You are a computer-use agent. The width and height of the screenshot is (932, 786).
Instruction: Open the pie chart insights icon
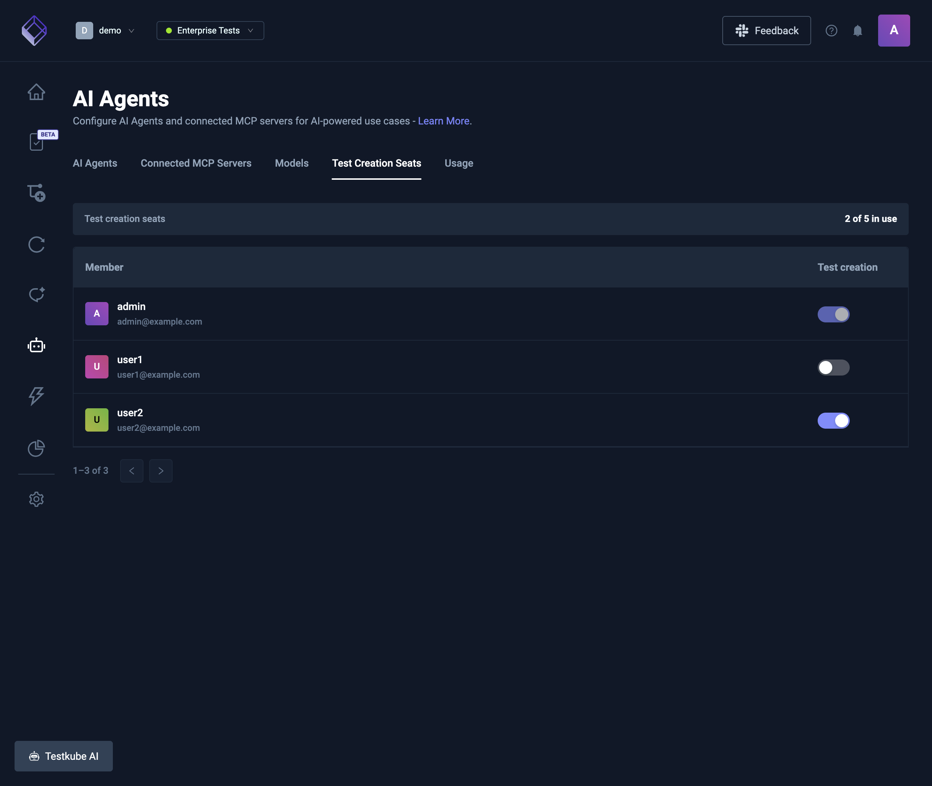pos(36,448)
